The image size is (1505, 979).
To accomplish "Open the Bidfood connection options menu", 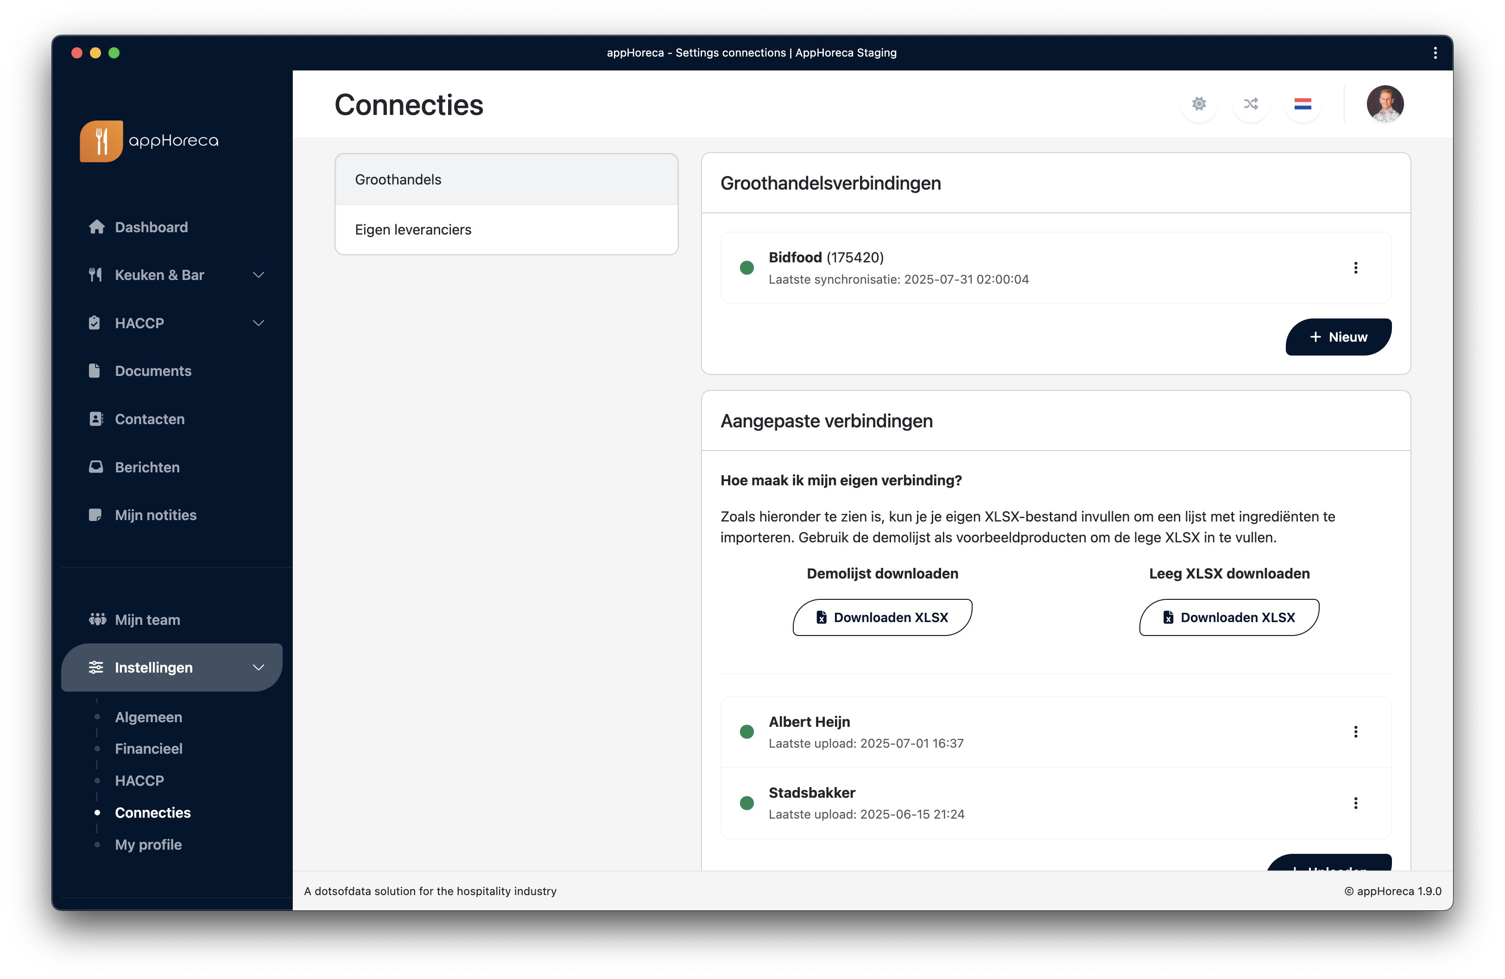I will (x=1355, y=267).
